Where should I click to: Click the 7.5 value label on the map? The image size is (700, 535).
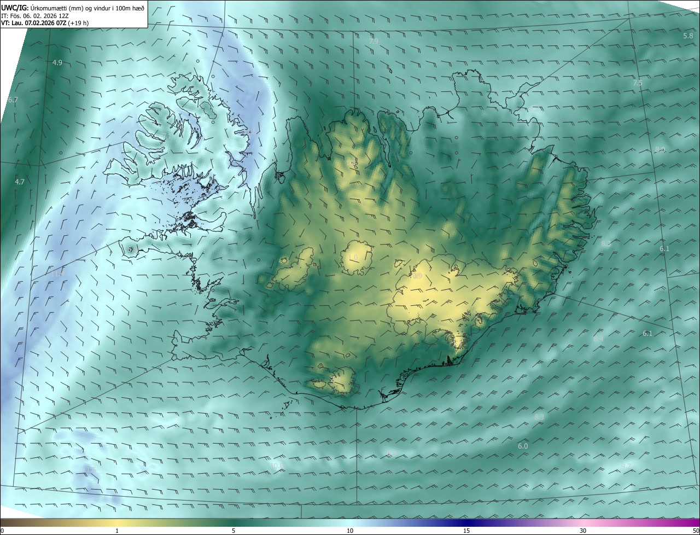point(638,83)
